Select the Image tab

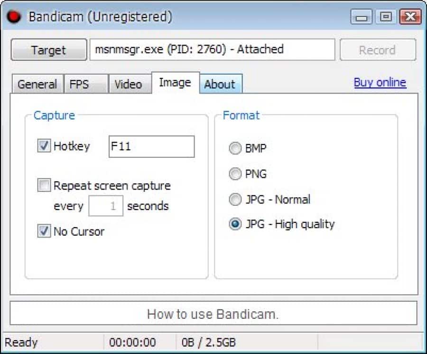tap(175, 83)
